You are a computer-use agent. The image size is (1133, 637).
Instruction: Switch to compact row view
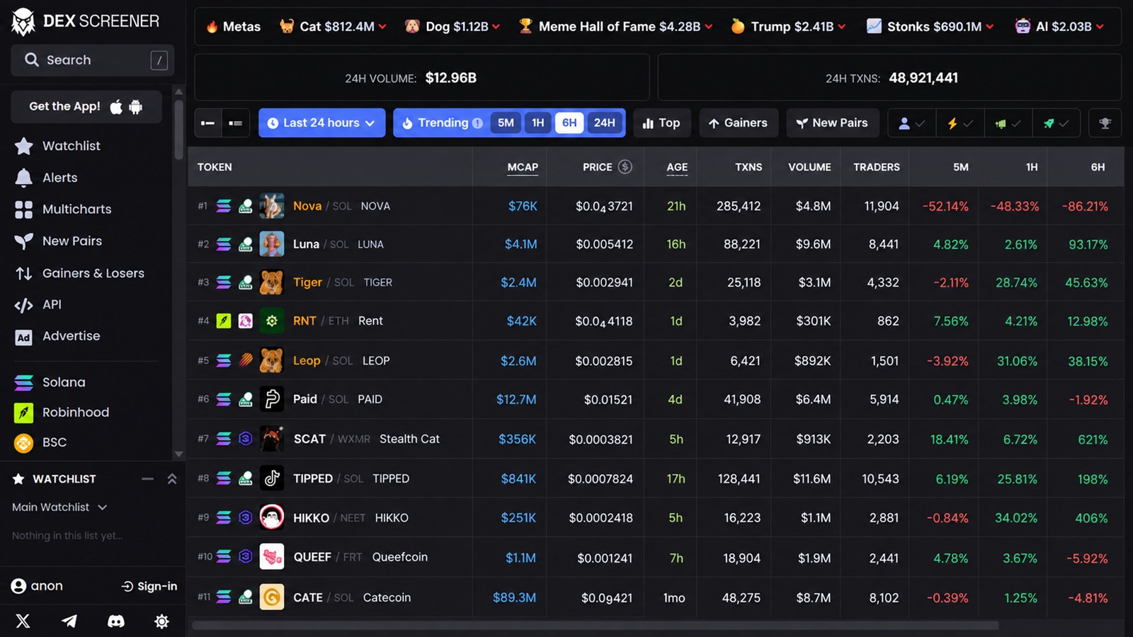coord(207,123)
